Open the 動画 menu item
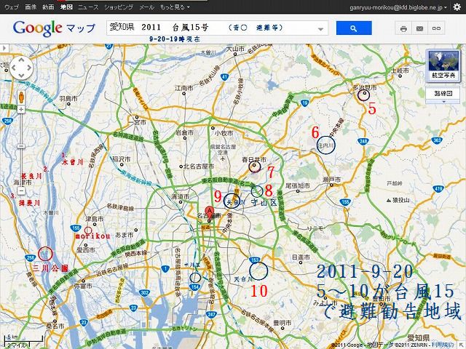The image size is (466, 349). click(x=48, y=7)
